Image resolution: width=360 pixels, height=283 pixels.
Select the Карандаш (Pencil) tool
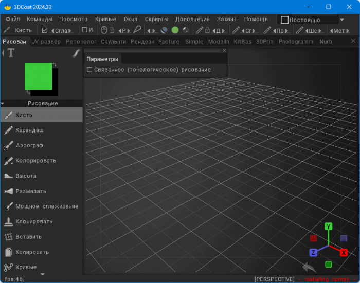point(29,130)
